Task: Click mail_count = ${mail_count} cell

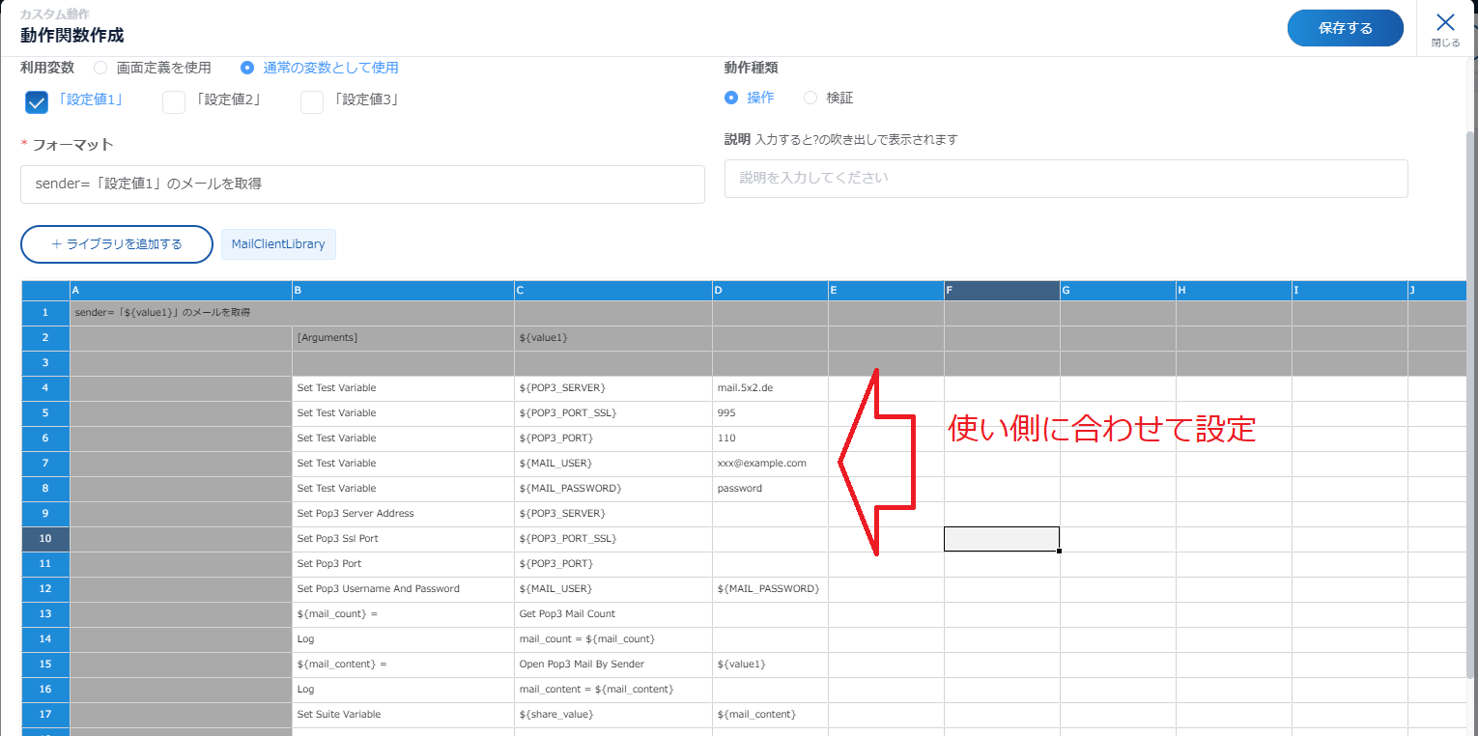Action: [x=613, y=639]
